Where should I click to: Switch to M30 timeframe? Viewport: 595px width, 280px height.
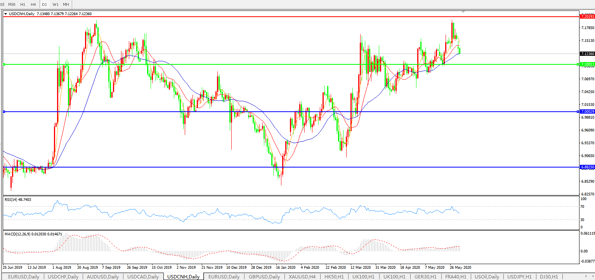tap(12, 4)
